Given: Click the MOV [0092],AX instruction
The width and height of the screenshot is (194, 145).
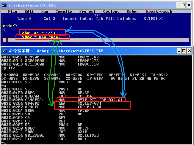Looking at the screenshot, I should [x=79, y=57].
